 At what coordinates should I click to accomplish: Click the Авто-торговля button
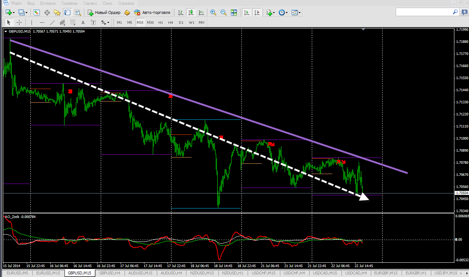coord(152,12)
